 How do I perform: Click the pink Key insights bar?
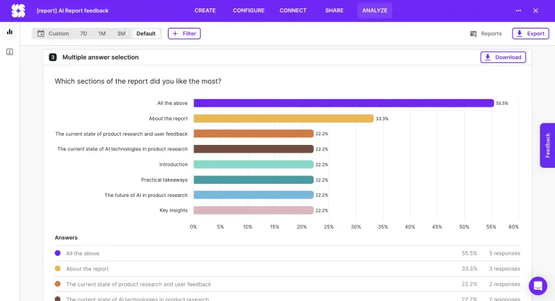click(x=253, y=210)
